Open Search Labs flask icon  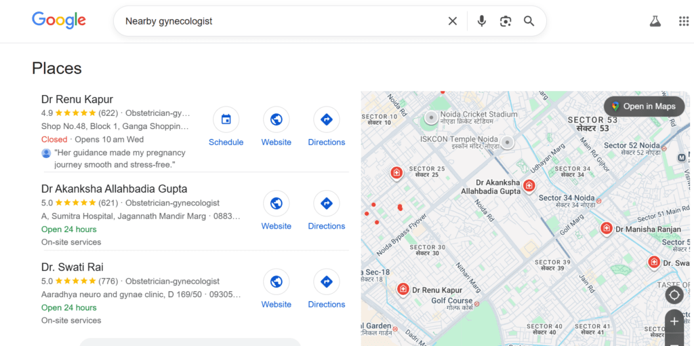pyautogui.click(x=655, y=21)
